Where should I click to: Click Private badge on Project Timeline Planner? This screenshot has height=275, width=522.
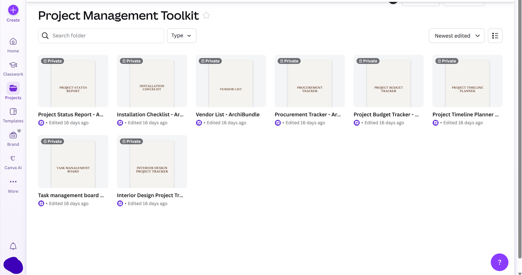(x=447, y=61)
